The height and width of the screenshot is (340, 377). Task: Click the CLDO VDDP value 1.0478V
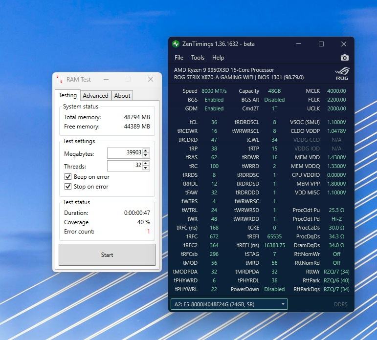(x=336, y=131)
